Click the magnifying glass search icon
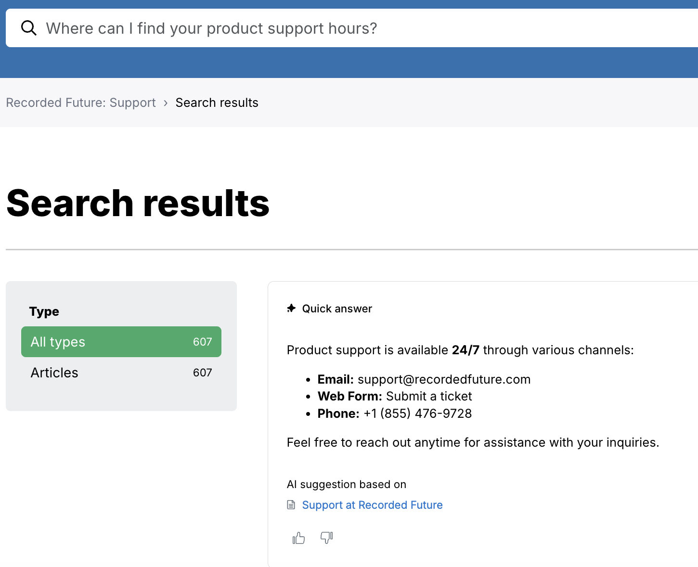The height and width of the screenshot is (567, 698). [x=29, y=28]
